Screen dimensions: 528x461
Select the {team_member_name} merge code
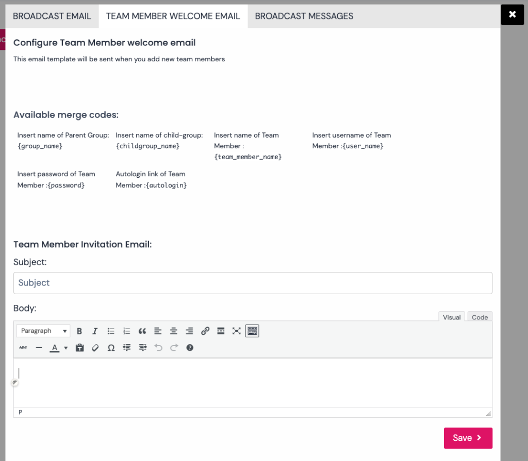pyautogui.click(x=248, y=157)
